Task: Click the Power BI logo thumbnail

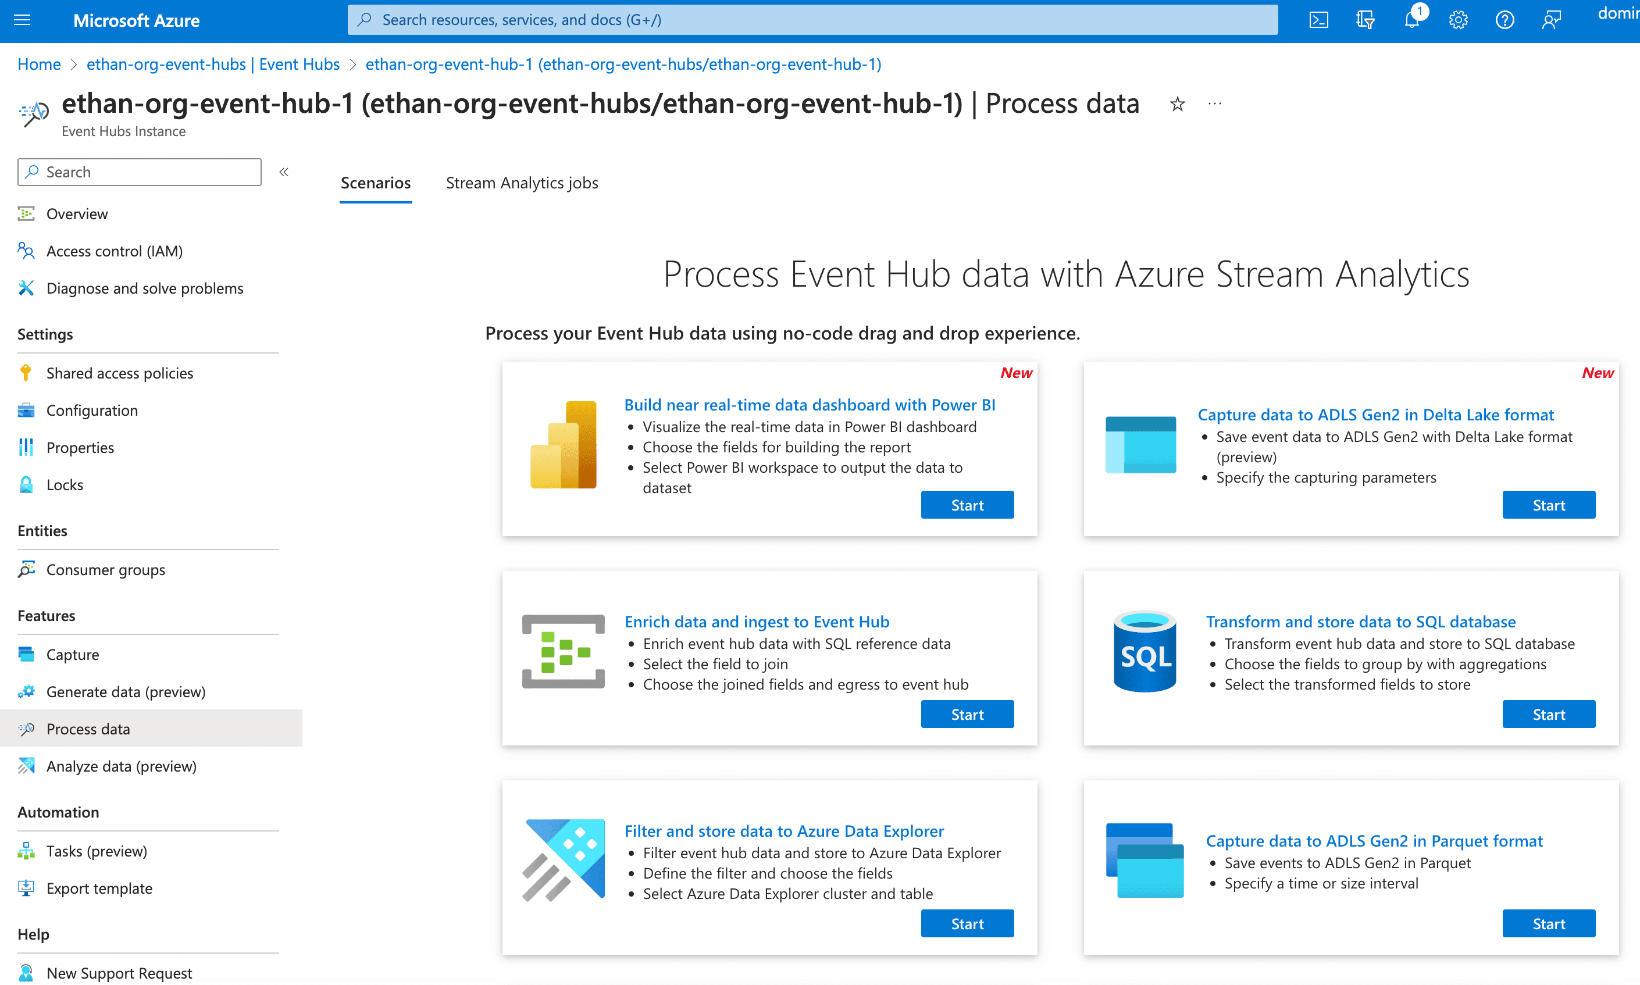Action: point(563,445)
